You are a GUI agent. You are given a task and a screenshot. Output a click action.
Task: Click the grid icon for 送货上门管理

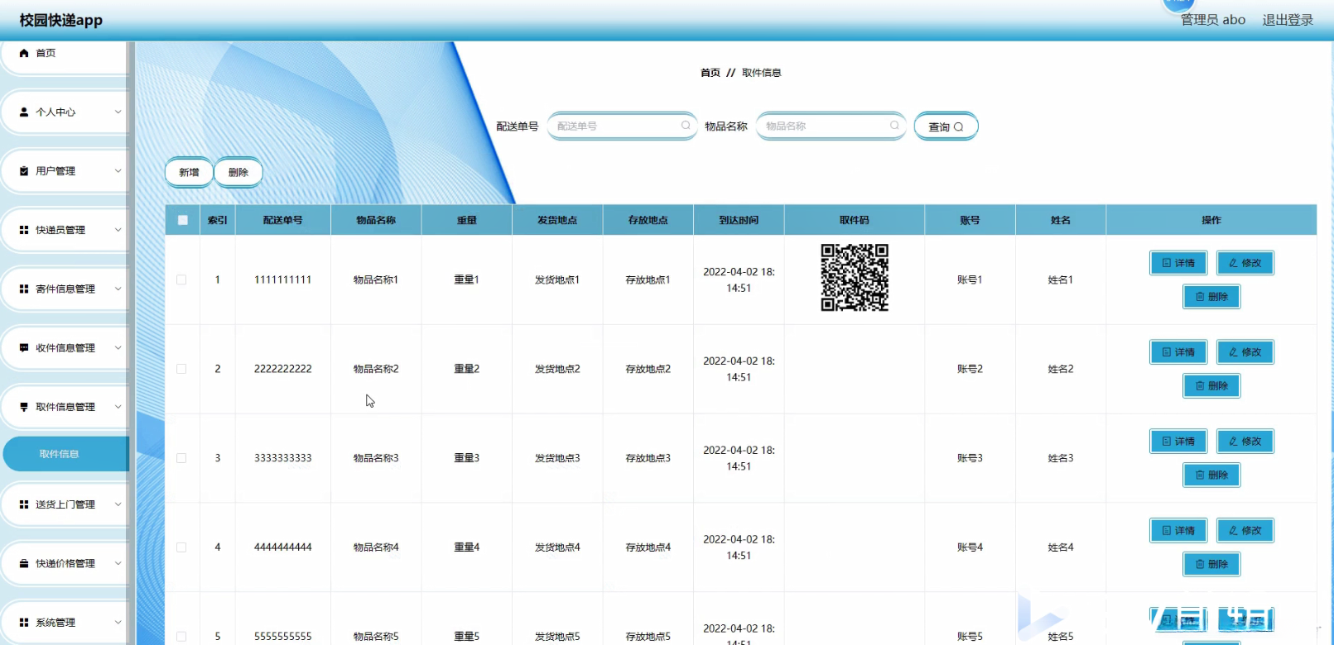[24, 504]
